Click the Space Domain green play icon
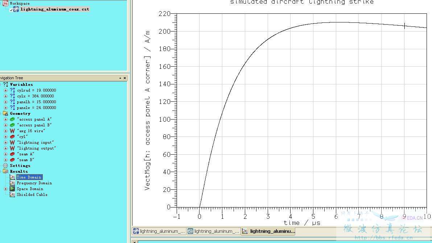The width and height of the screenshot is (432, 243). pyautogui.click(x=12, y=189)
